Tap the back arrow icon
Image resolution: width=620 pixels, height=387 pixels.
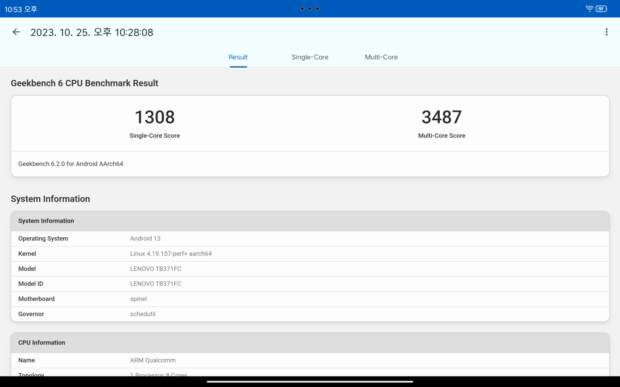[x=16, y=32]
